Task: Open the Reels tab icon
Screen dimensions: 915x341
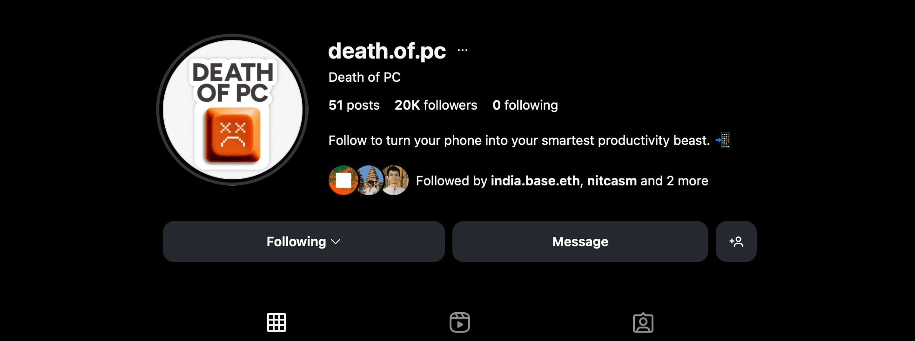Action: coord(460,322)
